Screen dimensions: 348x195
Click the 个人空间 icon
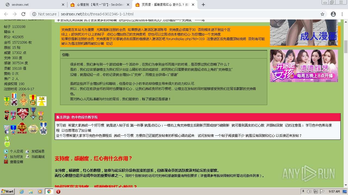pyautogui.click(x=6, y=151)
